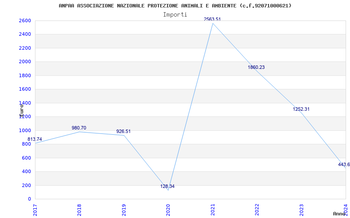Click the y-axis value 1800
350x218 pixels.
(25, 75)
